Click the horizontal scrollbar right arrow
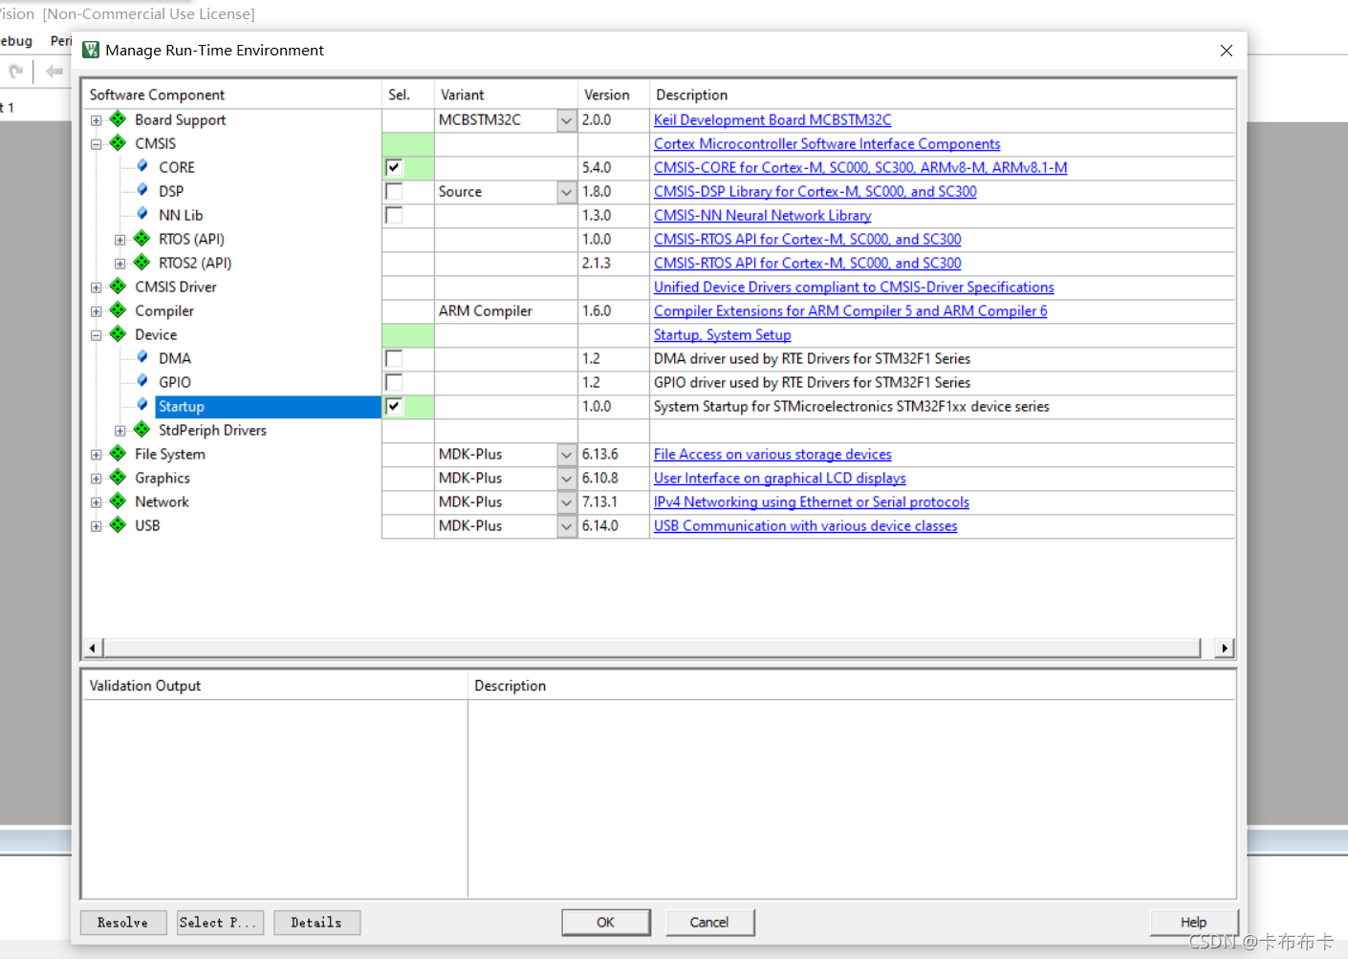 1225,649
